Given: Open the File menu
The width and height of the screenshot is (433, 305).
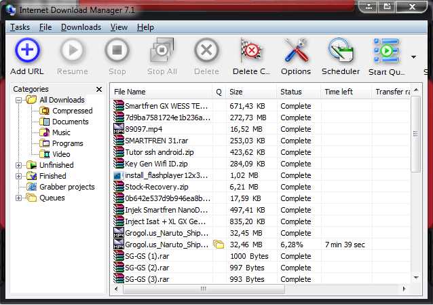Looking at the screenshot, I should [x=45, y=27].
